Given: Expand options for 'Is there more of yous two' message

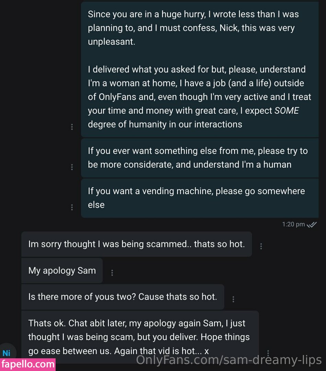Looking at the screenshot, I should pyautogui.click(x=233, y=299).
